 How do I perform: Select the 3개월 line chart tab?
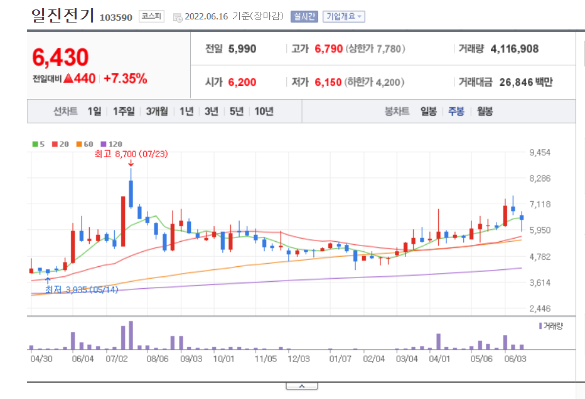(x=157, y=111)
